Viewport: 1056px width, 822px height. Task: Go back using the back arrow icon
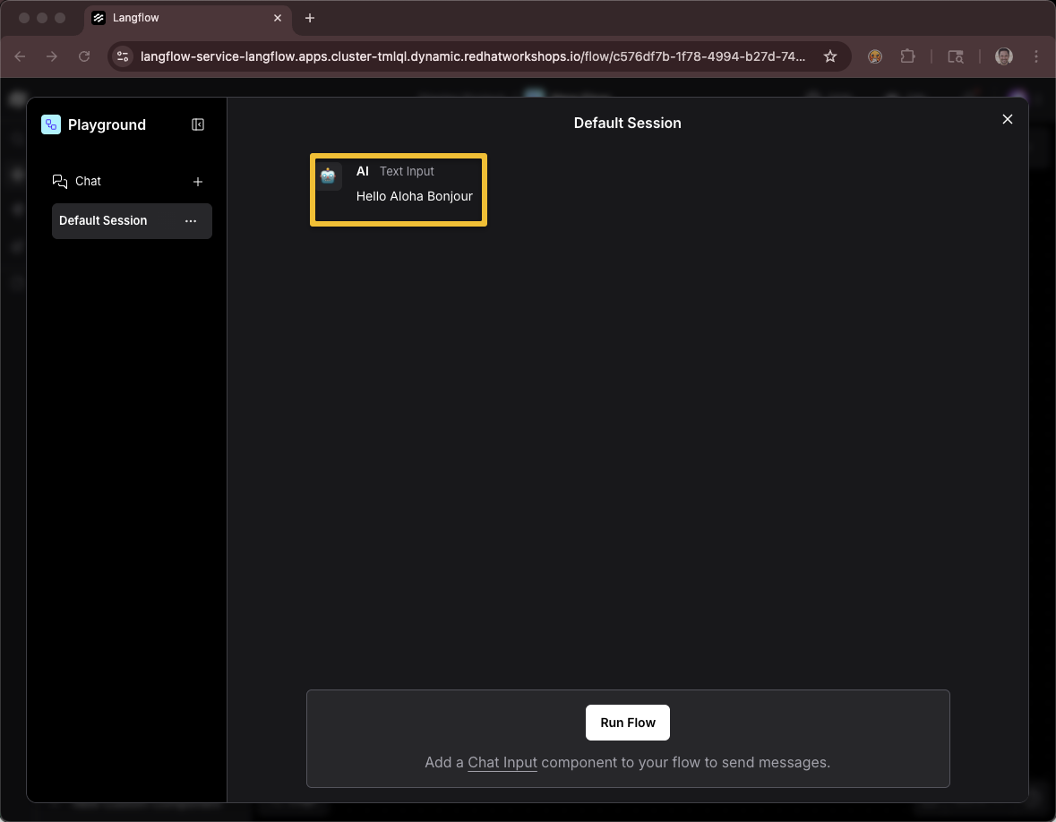[20, 56]
